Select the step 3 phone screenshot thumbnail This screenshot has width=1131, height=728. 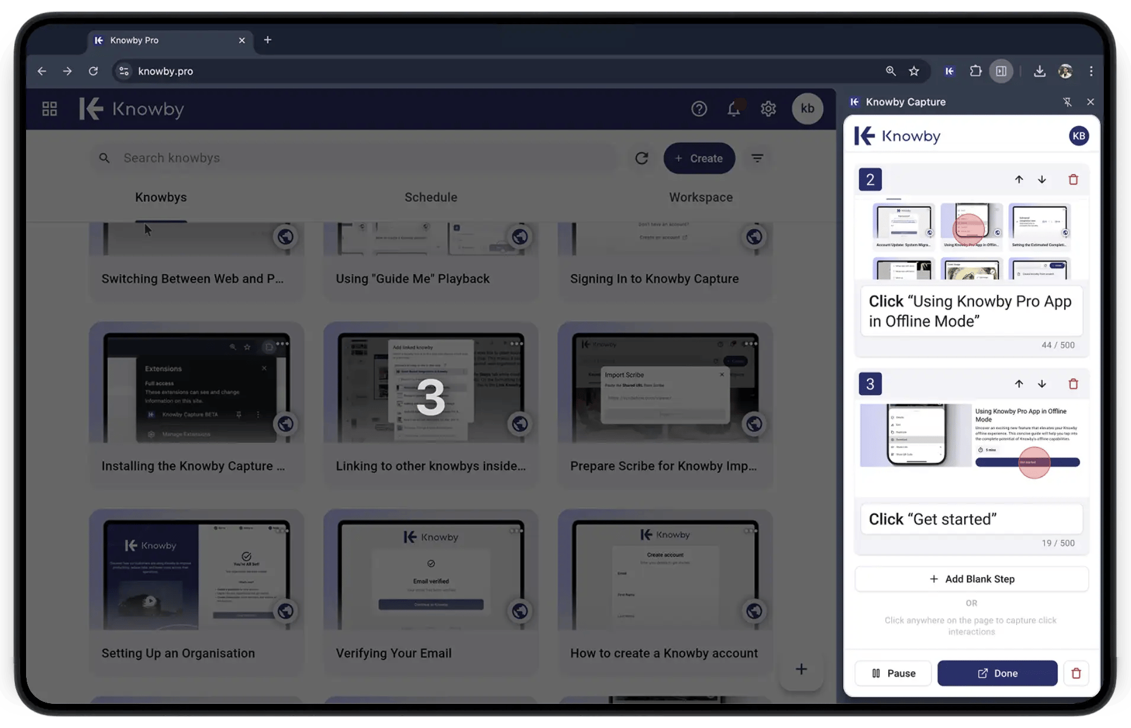(915, 435)
